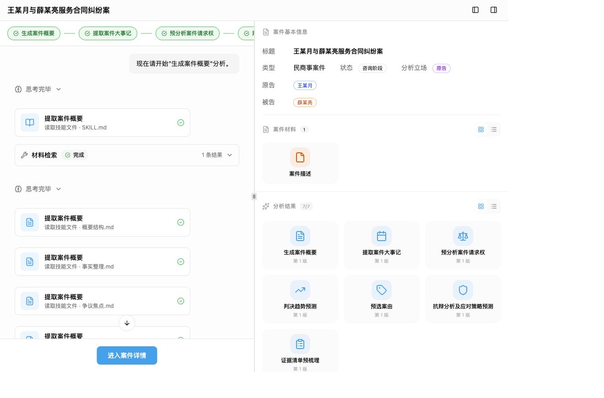Click the 案件材料 section header icon
Viewport: 604px width, 398px height.
click(x=266, y=129)
